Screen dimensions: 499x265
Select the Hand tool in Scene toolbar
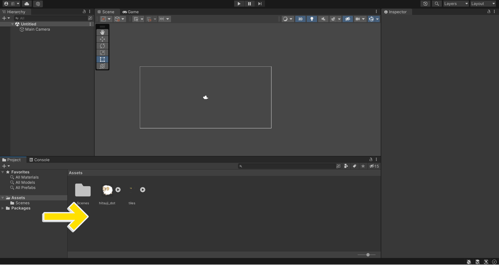(x=102, y=32)
